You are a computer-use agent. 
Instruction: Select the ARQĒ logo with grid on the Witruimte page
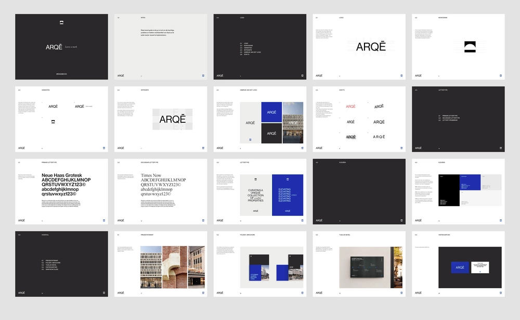tap(172, 119)
